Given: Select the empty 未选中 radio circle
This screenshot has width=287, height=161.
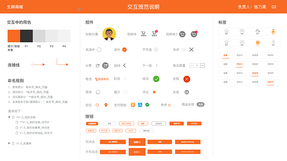Looking at the screenshot, I should tap(99, 50).
